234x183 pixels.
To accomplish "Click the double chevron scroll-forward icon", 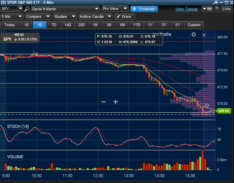I will [x=207, y=105].
